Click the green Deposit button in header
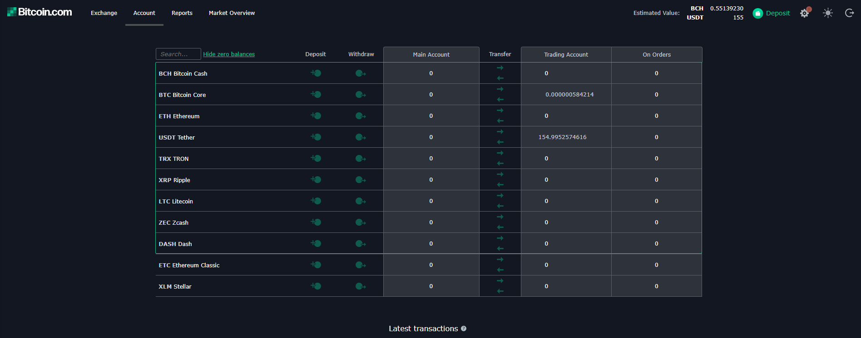 point(771,13)
